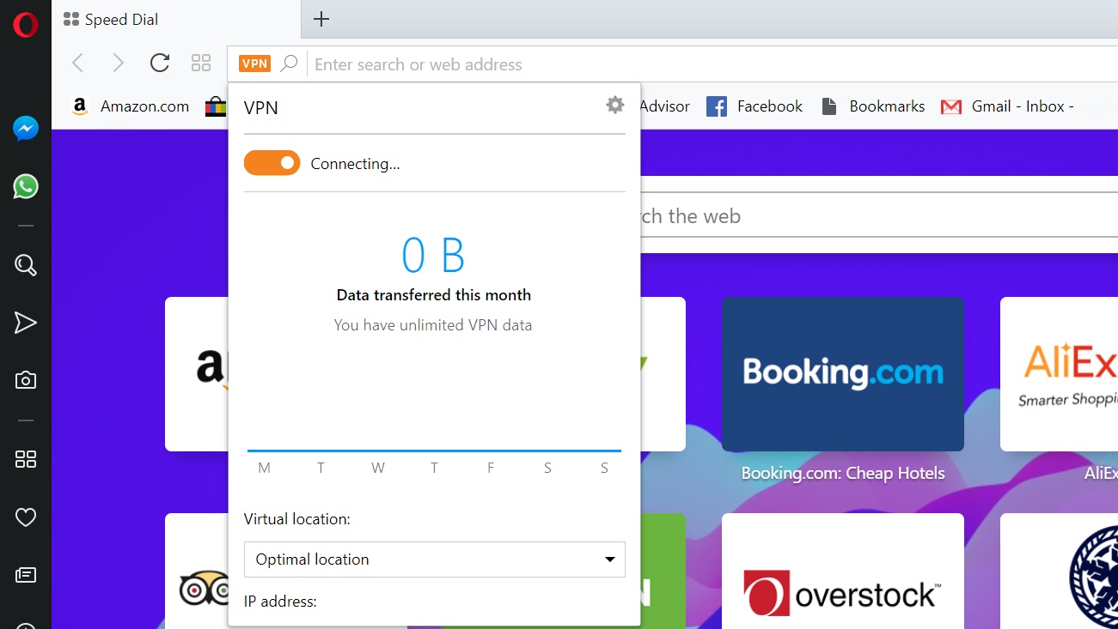
Task: Open the AliExpress speed dial tile
Action: (1059, 373)
